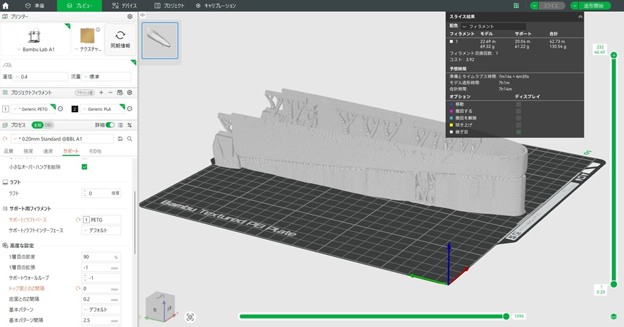Open the view cube in viewport corner
624x327 pixels.
coord(160,306)
